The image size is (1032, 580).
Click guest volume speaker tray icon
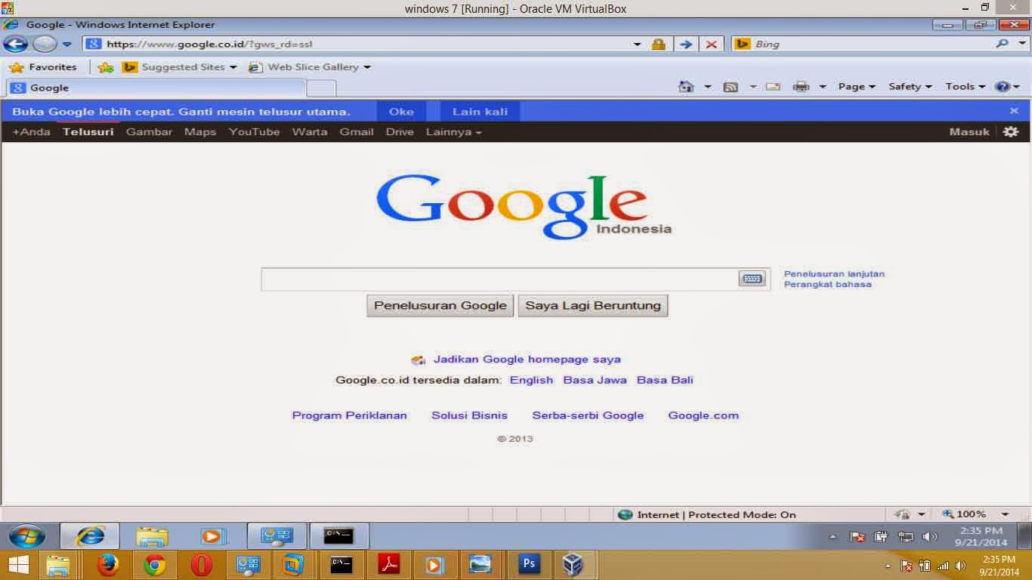(x=930, y=537)
